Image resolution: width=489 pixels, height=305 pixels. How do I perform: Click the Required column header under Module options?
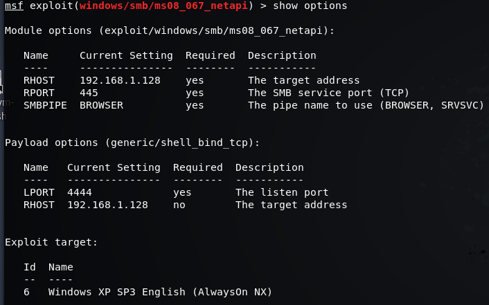point(210,55)
